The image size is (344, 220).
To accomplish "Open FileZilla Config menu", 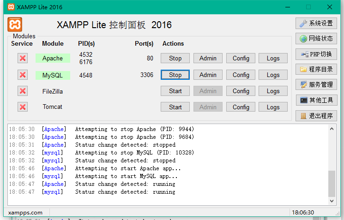I will [x=241, y=91].
